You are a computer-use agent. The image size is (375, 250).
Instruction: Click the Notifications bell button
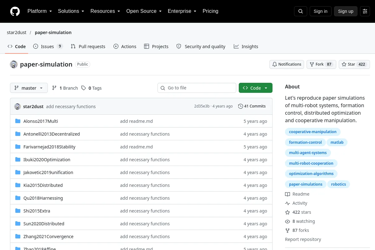(x=287, y=64)
